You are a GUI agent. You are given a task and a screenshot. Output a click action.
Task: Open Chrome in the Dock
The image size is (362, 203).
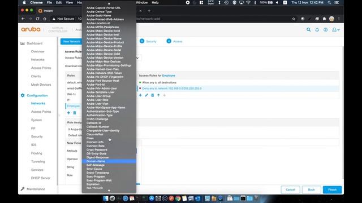pos(178,198)
